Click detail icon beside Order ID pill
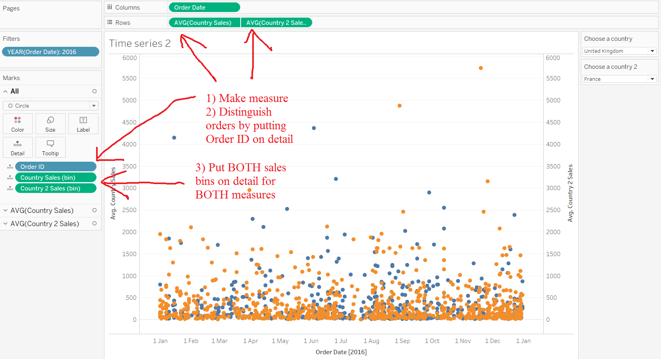The height and width of the screenshot is (359, 661). pos(10,167)
